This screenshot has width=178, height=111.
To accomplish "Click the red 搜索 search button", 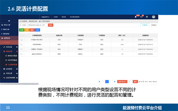I will 51,25.
